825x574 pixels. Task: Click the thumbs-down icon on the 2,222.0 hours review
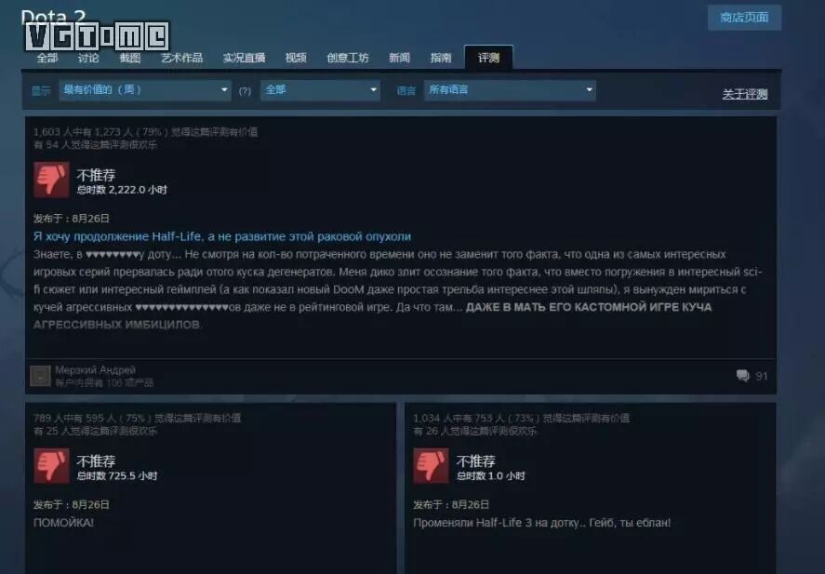pyautogui.click(x=51, y=180)
